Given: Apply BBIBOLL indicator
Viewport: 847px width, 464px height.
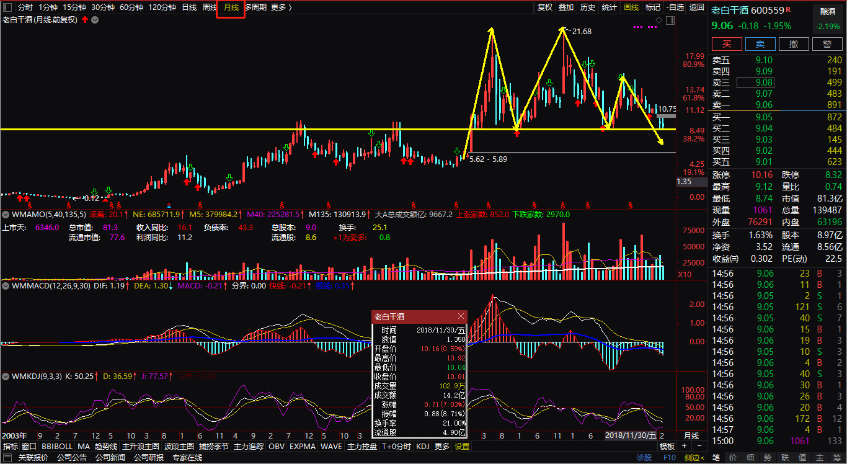Looking at the screenshot, I should pos(57,446).
